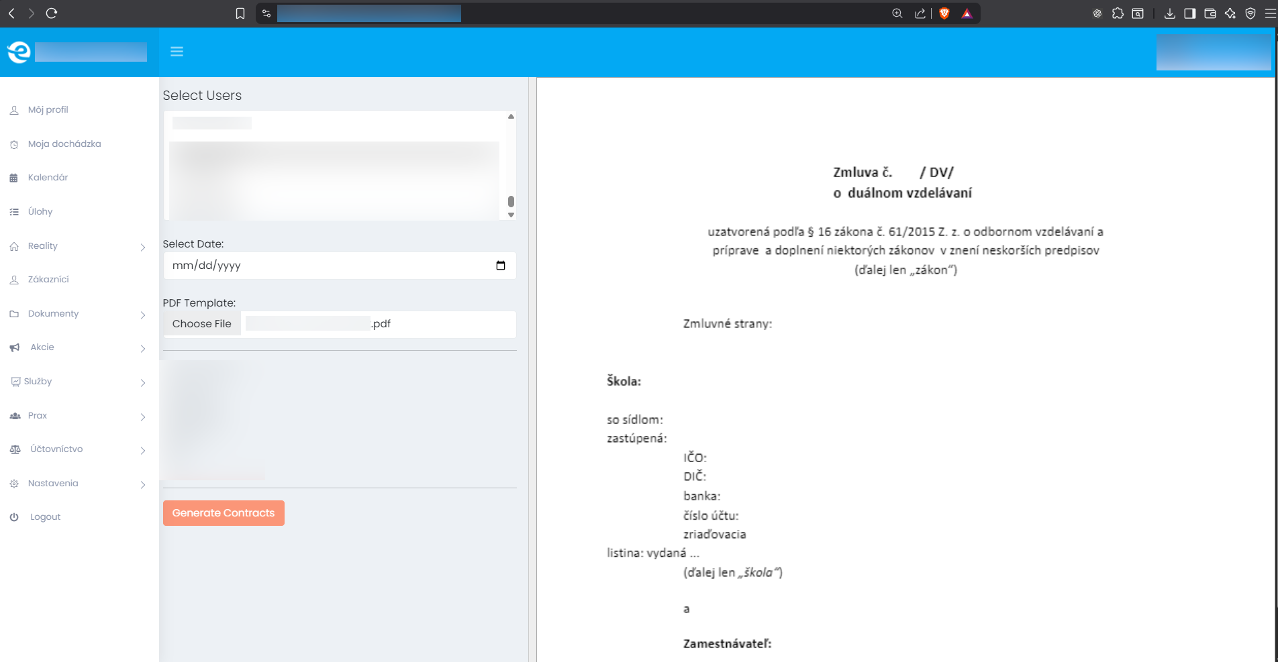1278x662 pixels.
Task: Open Môj profil from sidebar
Action: pos(48,110)
